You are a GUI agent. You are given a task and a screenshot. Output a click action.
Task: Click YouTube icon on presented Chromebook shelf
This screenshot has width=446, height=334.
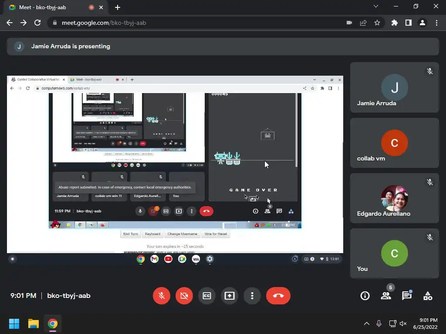[x=169, y=259]
